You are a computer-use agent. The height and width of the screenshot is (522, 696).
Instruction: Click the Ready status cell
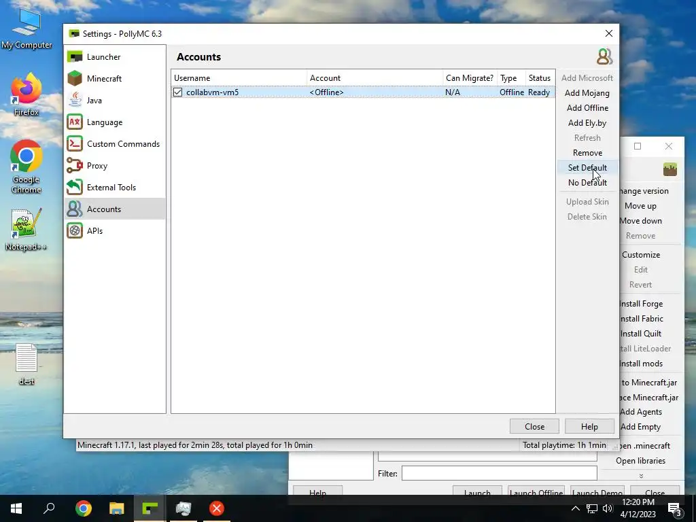click(x=539, y=92)
